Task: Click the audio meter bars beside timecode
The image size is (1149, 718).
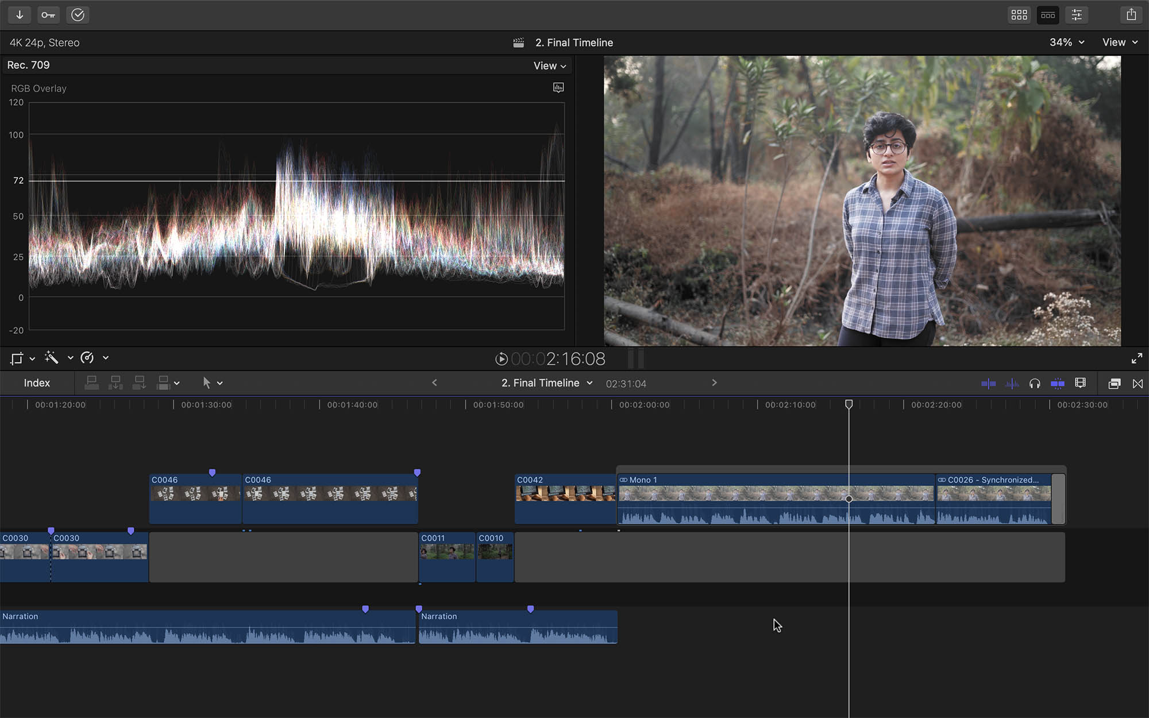Action: (636, 358)
